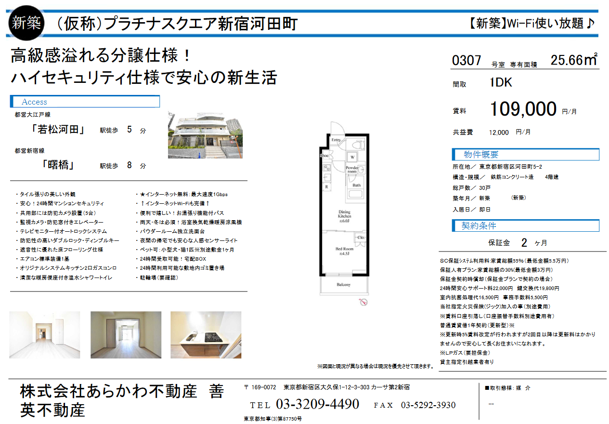Image resolution: width=609 pixels, height=424 pixels.
Task: Click the license 東京都知事(3)第87750号
Action: point(273,419)
